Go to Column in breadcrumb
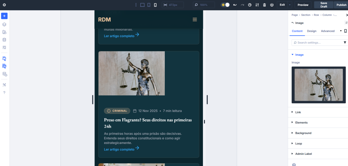The width and height of the screenshot is (348, 166). click(327, 15)
